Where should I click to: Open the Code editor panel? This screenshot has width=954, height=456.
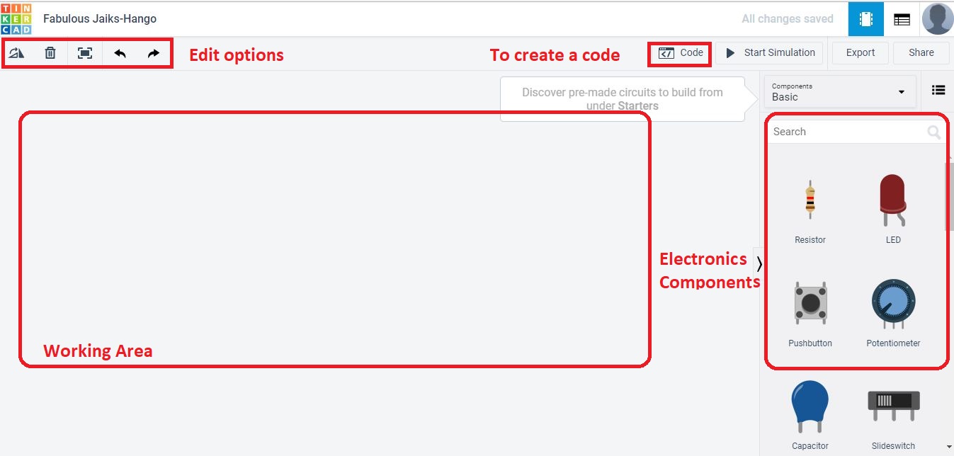pos(681,52)
